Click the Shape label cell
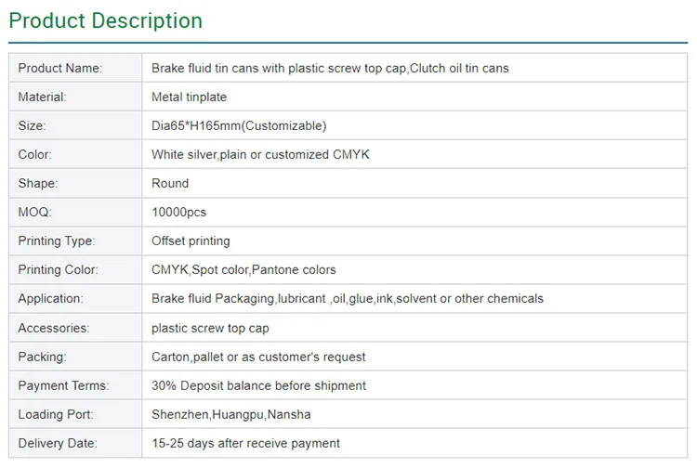The image size is (697, 468). (x=37, y=183)
